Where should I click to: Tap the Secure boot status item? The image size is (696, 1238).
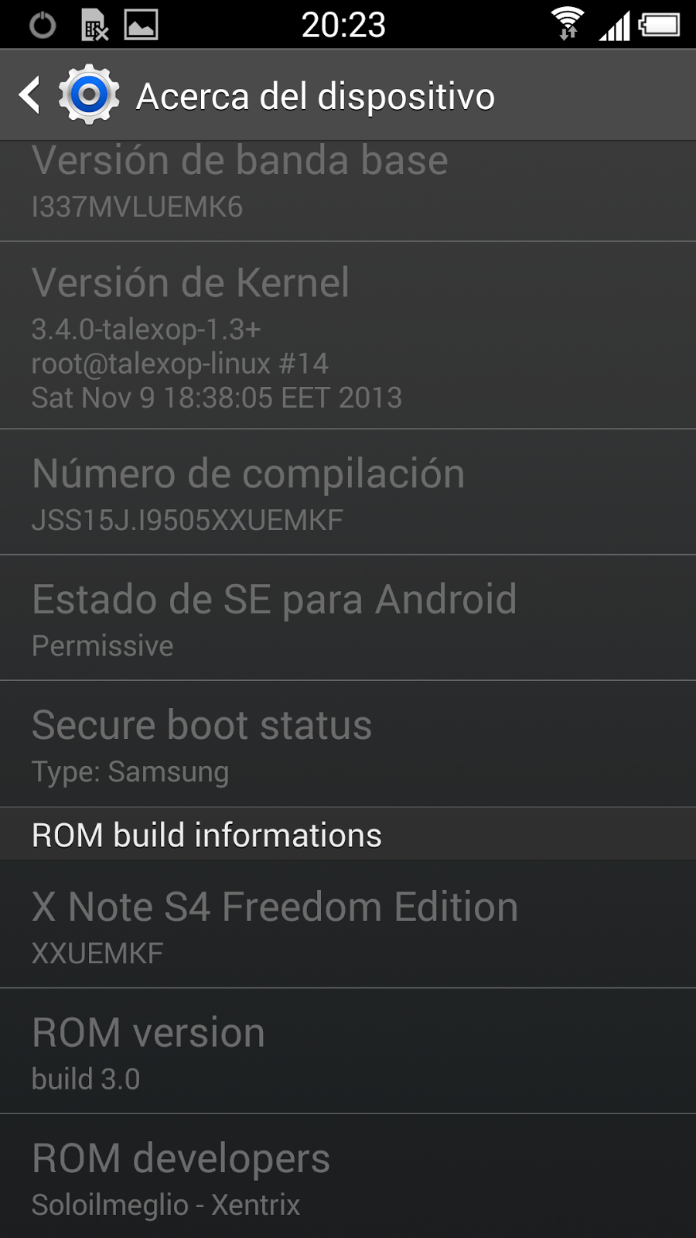click(348, 744)
